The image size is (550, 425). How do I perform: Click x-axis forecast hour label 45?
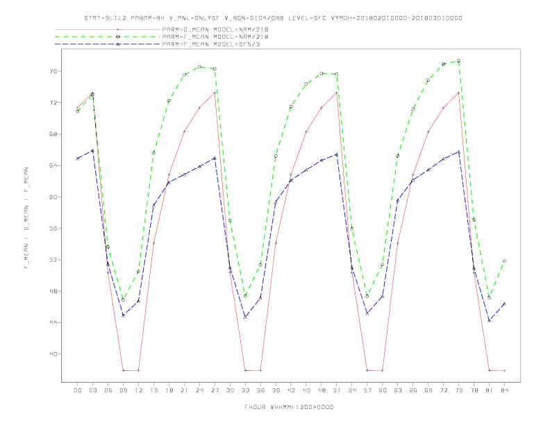tap(306, 390)
